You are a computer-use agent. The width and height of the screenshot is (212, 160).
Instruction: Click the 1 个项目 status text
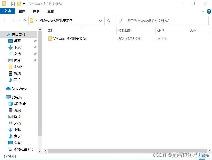click(x=10, y=157)
